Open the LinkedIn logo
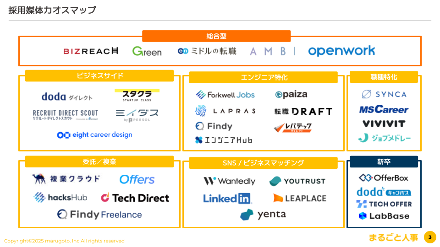 (227, 198)
